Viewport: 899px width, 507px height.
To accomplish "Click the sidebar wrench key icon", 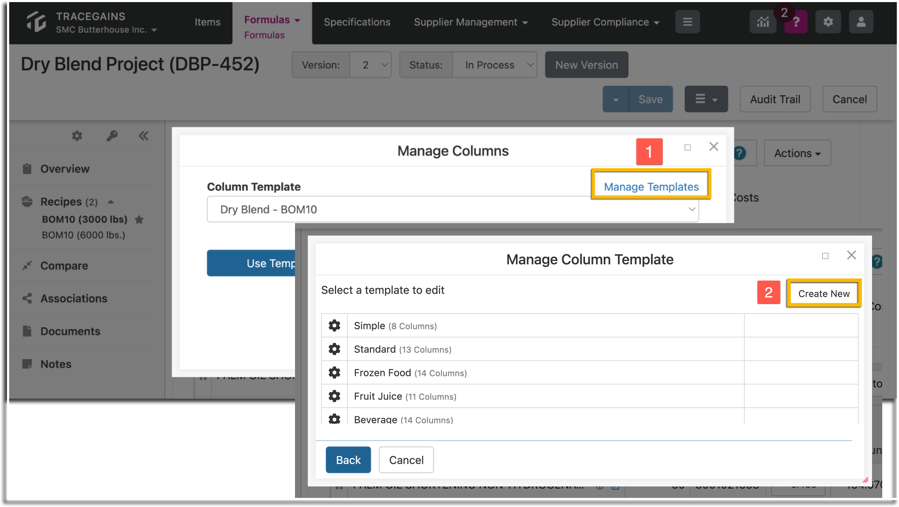I will pyautogui.click(x=112, y=136).
